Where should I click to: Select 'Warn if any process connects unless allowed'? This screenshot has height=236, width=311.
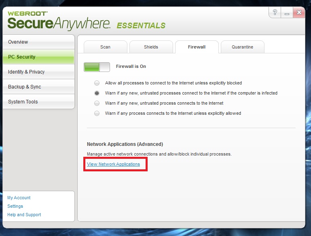pos(97,113)
